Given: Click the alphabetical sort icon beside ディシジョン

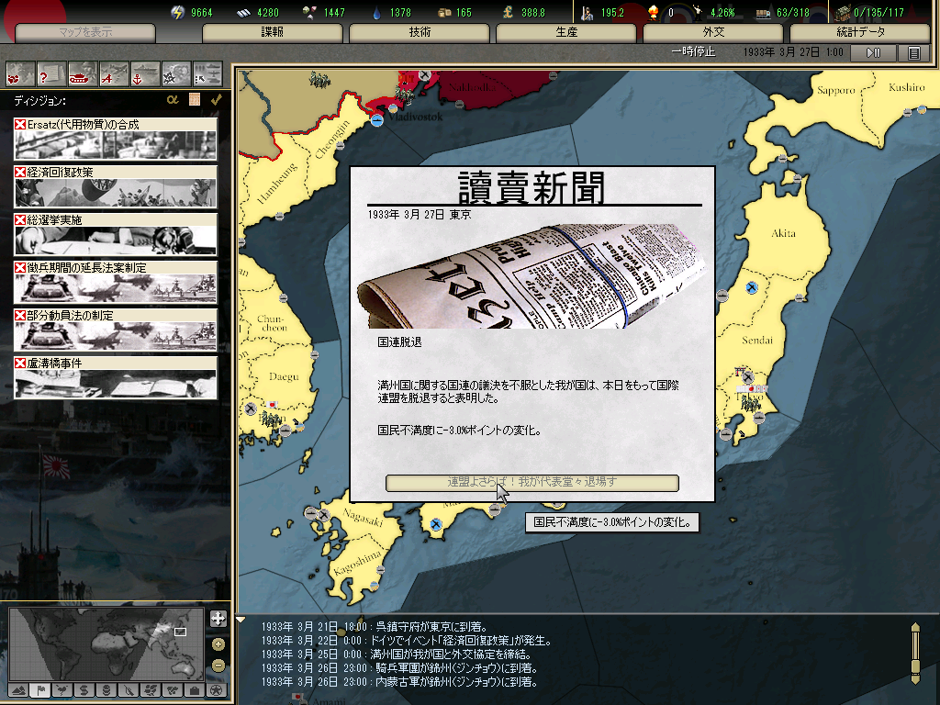Looking at the screenshot, I should coord(173,99).
